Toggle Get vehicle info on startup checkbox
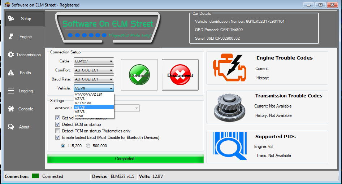Screen dimensions: 342x184 click(57, 118)
